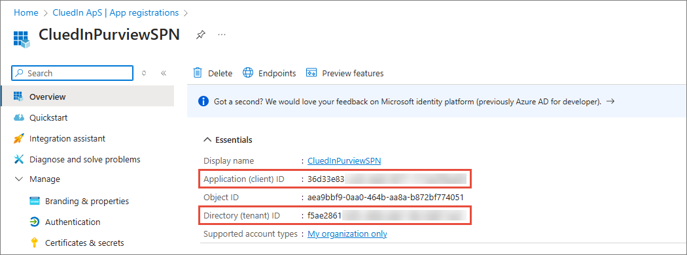Open Diagnose and solve problems

pyautogui.click(x=84, y=159)
